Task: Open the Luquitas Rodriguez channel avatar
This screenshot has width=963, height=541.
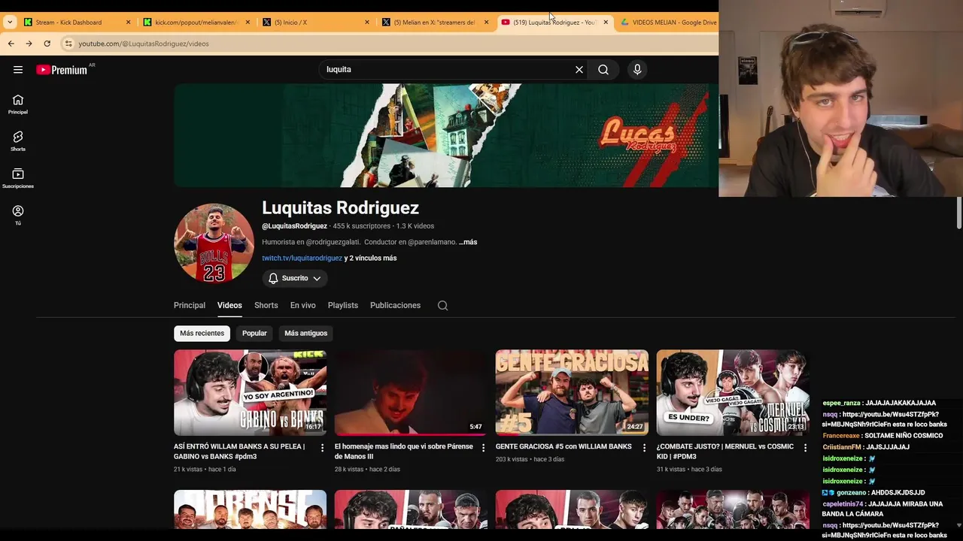Action: tap(214, 243)
